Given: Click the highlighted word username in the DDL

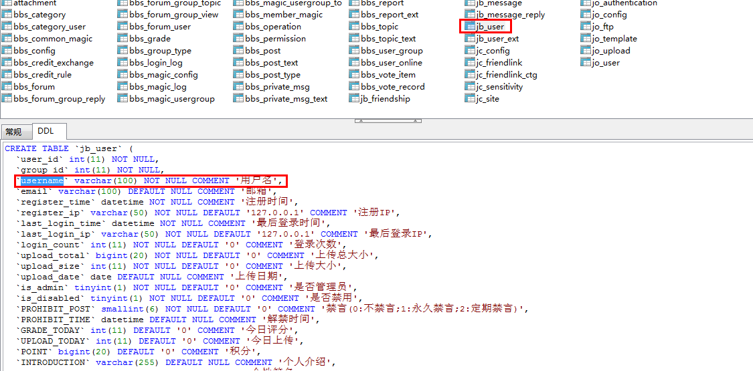Looking at the screenshot, I should pyautogui.click(x=42, y=180).
